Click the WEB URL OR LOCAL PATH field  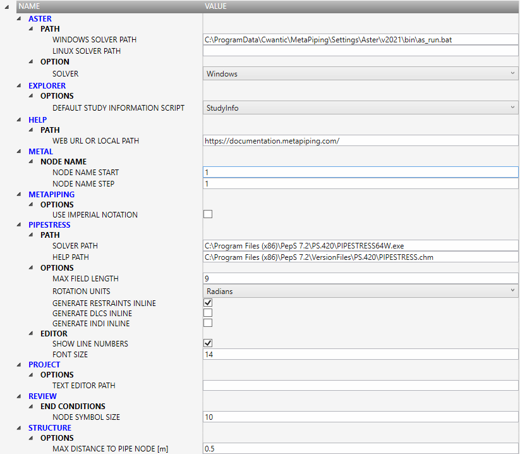pos(361,141)
